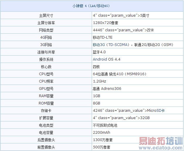Select the CPU频率 label

click(46, 81)
